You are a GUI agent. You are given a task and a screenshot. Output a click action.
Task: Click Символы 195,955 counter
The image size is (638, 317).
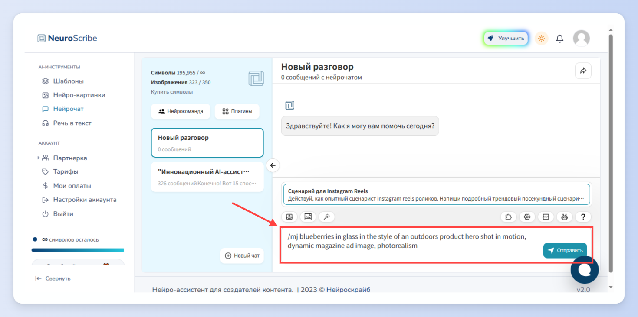pos(178,73)
